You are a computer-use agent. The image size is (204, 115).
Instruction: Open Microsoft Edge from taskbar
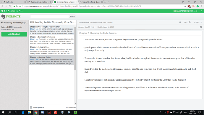pos(23,112)
